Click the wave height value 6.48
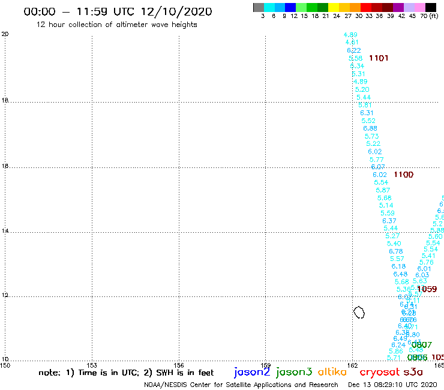 tap(400, 274)
